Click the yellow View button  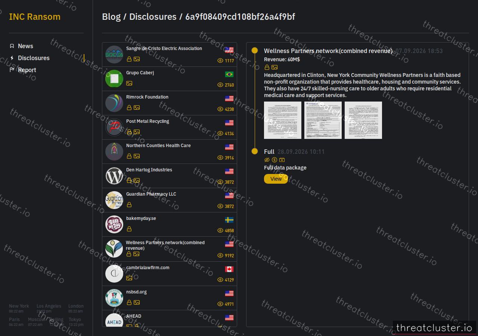point(276,179)
